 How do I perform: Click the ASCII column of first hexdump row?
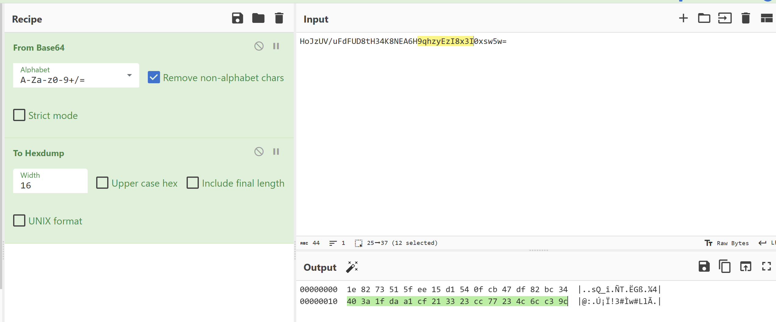coord(619,289)
